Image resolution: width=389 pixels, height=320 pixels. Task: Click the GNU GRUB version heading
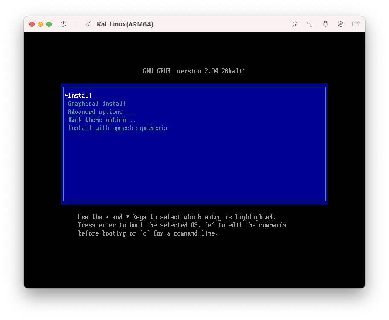click(194, 71)
